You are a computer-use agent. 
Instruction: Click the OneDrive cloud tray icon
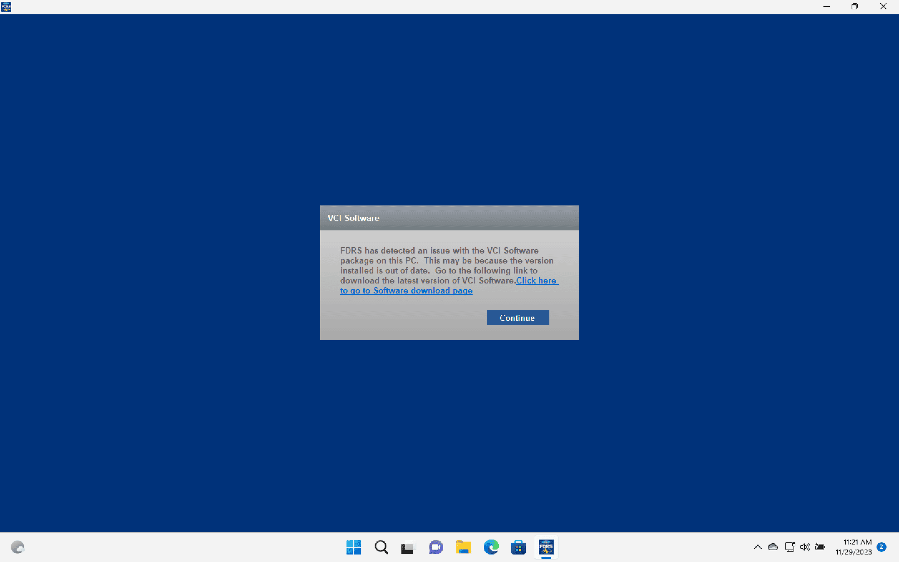[x=773, y=547]
